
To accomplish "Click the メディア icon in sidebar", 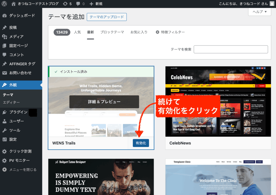I will coord(5,37).
